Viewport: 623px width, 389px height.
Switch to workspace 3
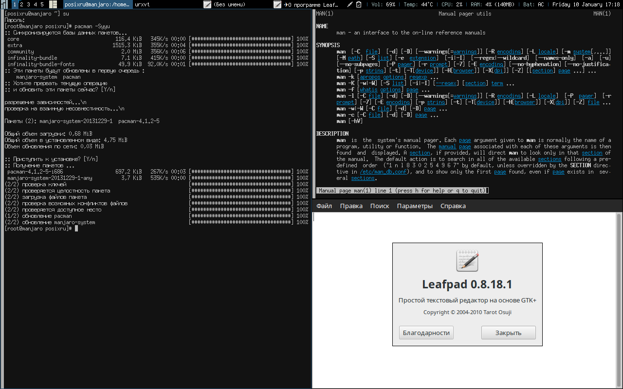point(28,4)
